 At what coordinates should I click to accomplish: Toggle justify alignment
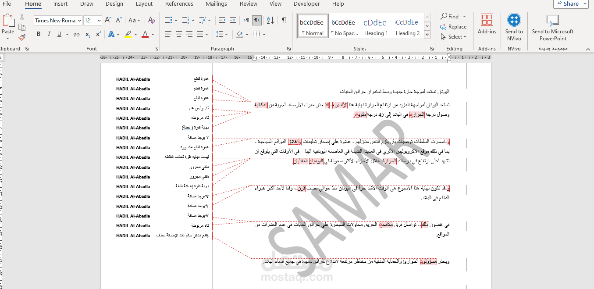200,34
